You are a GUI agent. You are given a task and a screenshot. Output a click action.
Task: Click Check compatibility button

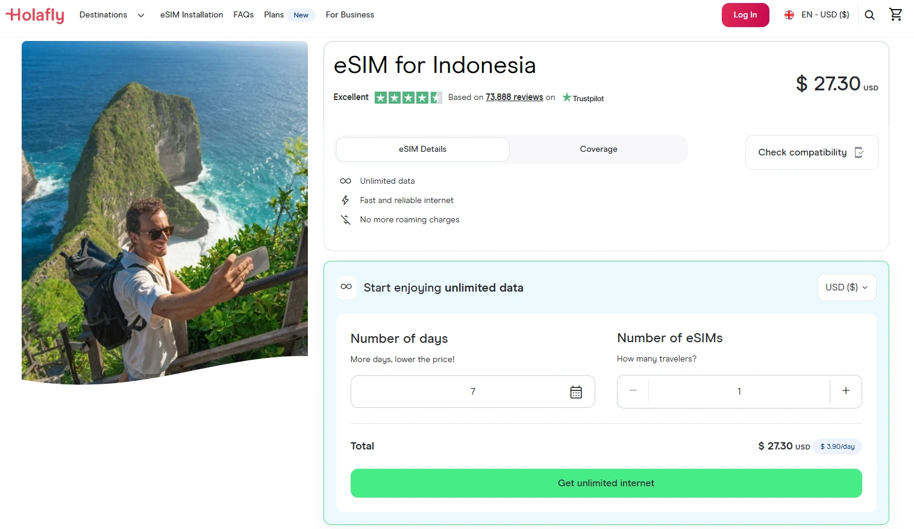tap(811, 152)
